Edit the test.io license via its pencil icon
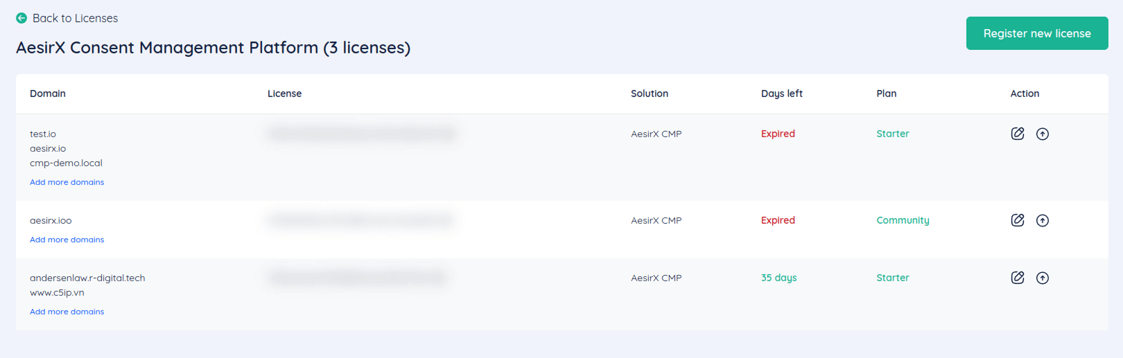The height and width of the screenshot is (358, 1123). point(1018,134)
